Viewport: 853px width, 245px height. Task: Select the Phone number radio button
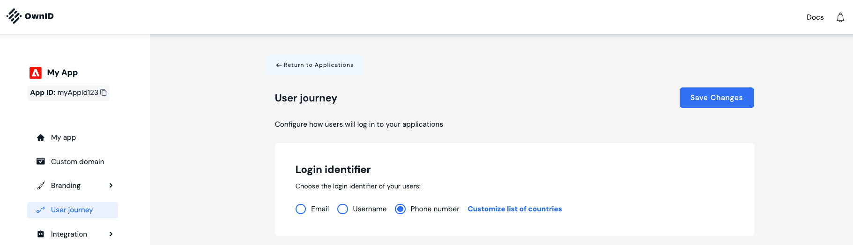click(400, 209)
